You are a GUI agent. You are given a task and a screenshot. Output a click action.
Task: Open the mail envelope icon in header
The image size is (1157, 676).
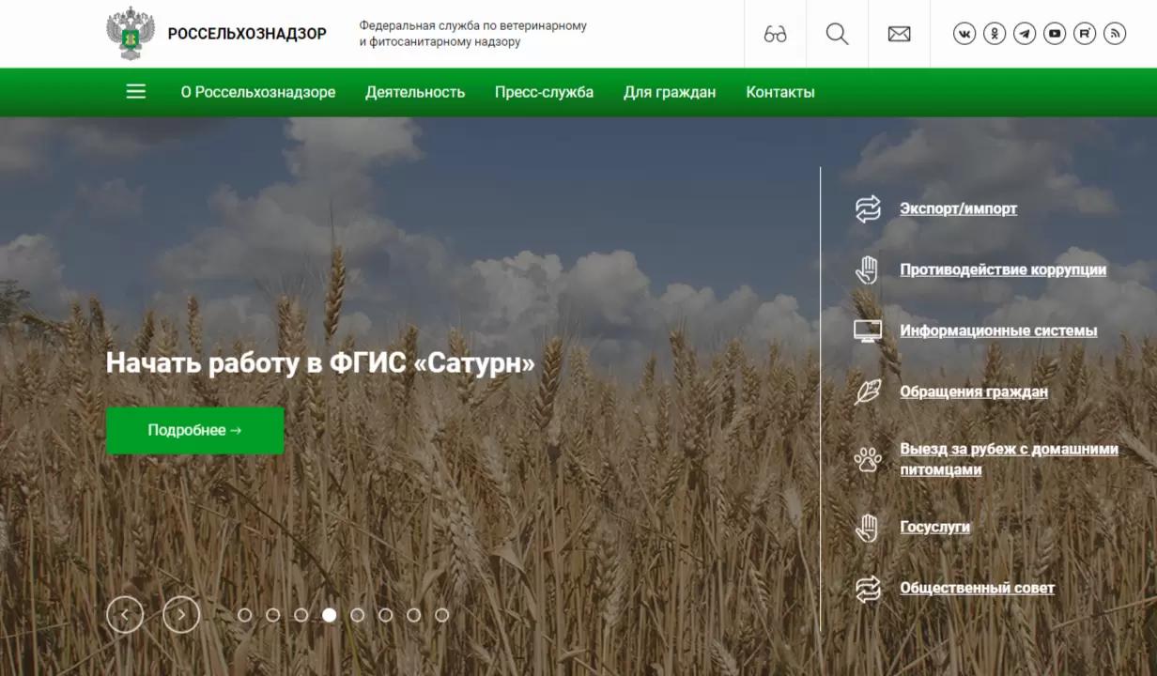(x=898, y=34)
